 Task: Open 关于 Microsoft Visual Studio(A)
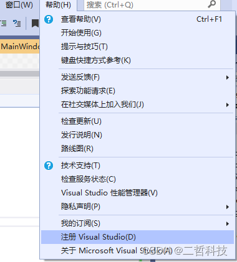[x=137, y=251]
